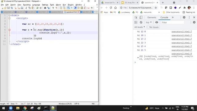The image size is (197, 111).
Task: Click the No Issues button
Action: [x=154, y=27]
